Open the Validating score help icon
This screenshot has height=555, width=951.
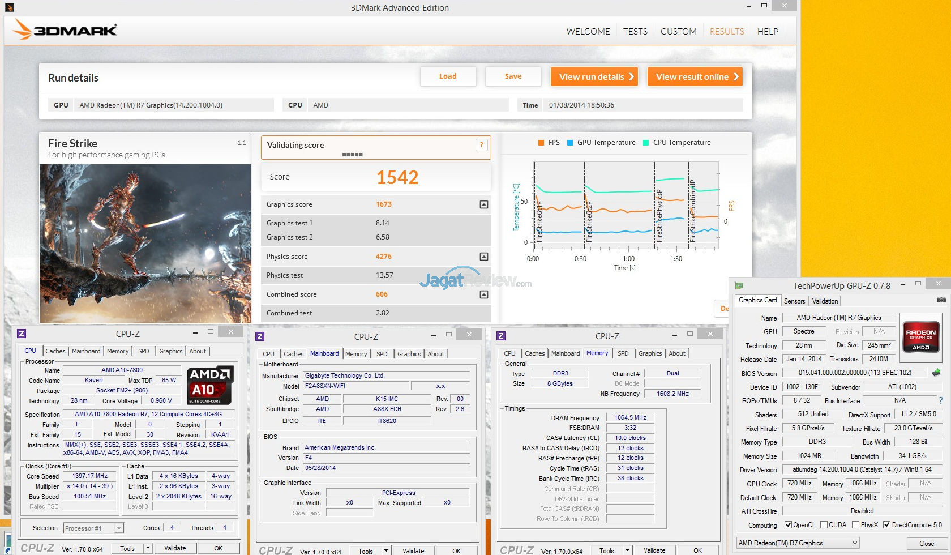tap(481, 145)
